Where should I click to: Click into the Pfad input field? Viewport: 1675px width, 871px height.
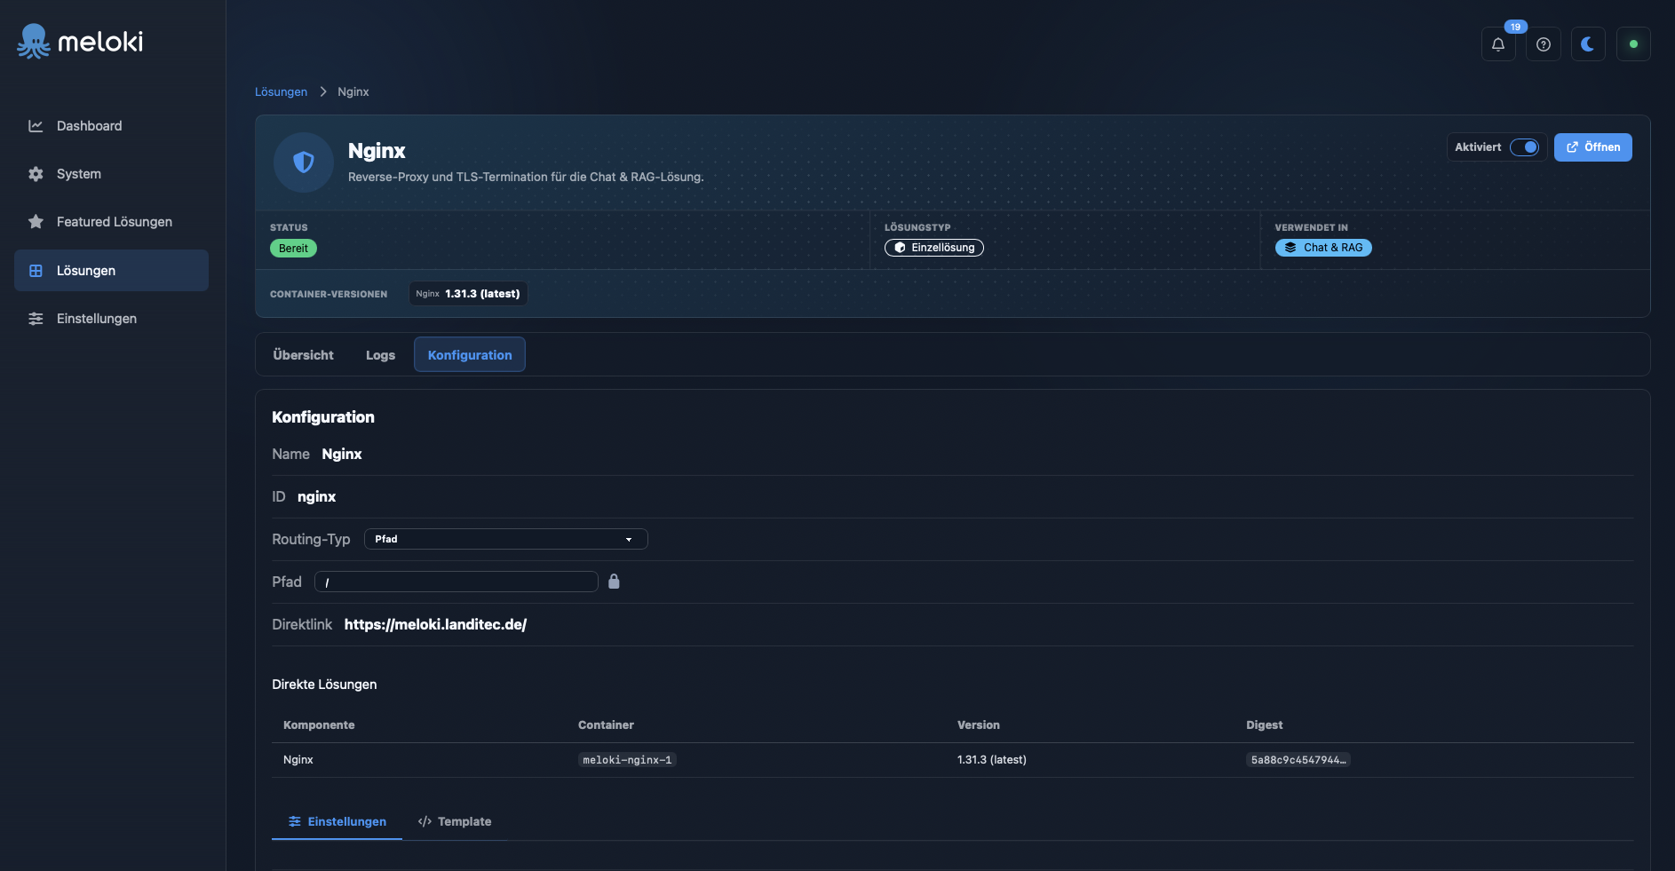[456, 582]
